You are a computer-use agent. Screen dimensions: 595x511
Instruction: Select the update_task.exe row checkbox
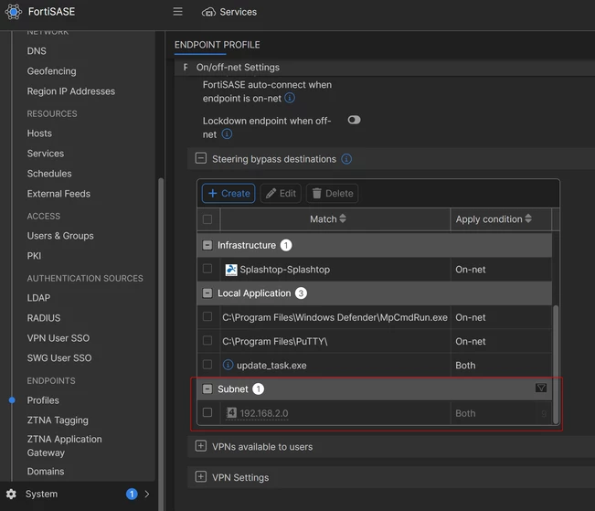pos(207,365)
